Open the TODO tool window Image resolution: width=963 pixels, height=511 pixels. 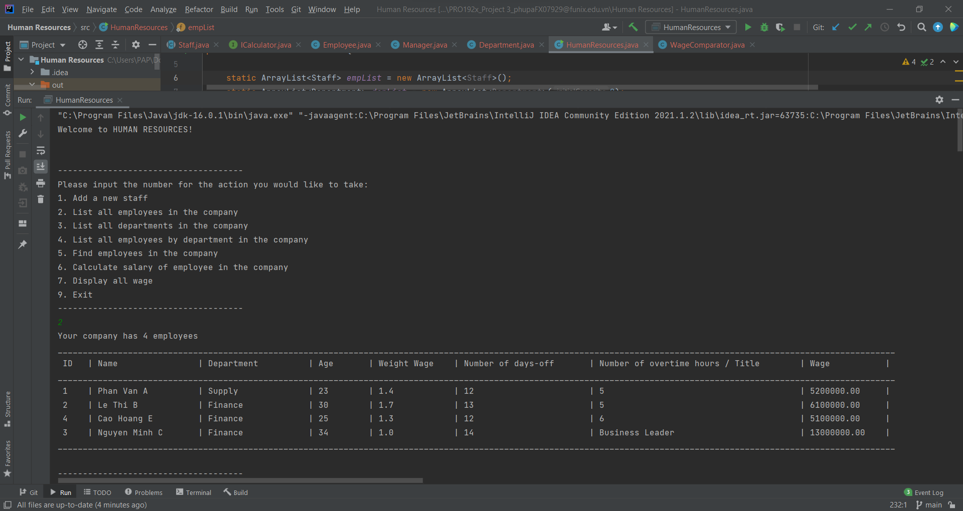97,492
